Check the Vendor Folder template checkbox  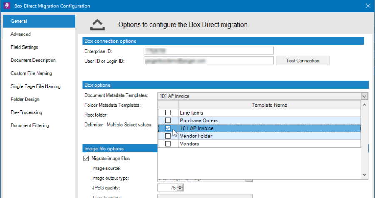pyautogui.click(x=168, y=136)
